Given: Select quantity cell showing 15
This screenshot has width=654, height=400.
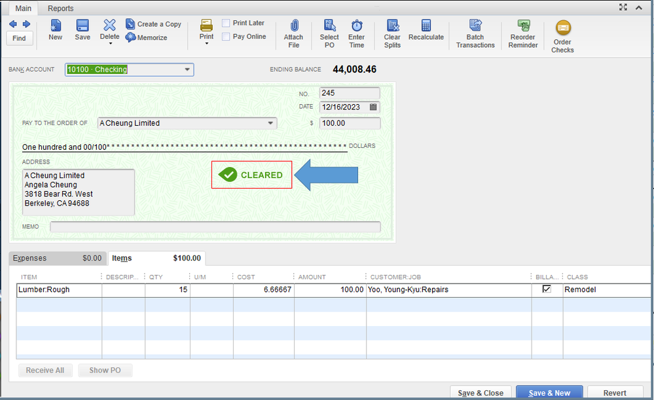Looking at the screenshot, I should click(167, 289).
